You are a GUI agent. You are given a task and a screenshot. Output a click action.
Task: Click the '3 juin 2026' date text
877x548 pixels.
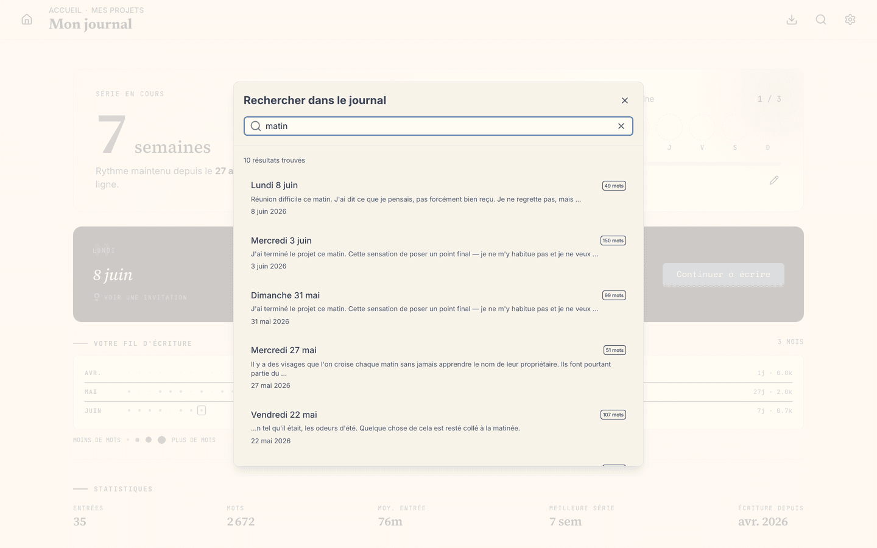coord(269,266)
